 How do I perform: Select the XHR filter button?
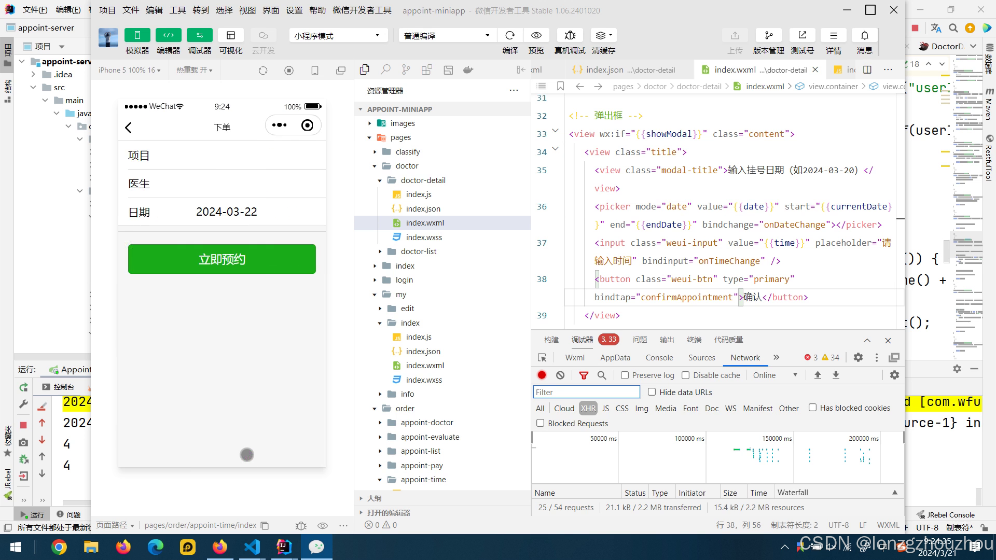[588, 408]
